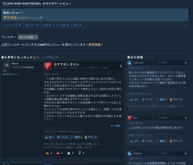Click Reo's review text こんな所にいられるか

155,128
